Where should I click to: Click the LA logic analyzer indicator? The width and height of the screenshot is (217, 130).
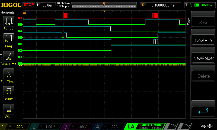click(131, 126)
